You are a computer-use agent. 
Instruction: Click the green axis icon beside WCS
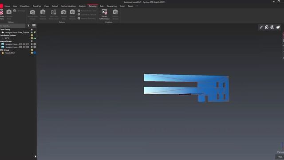35,38
